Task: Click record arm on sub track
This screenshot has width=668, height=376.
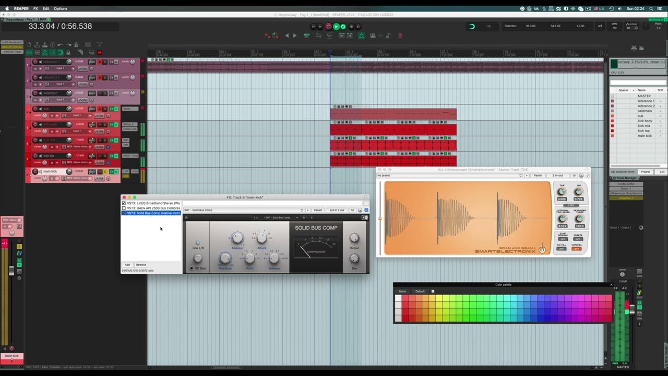Action: [x=35, y=109]
